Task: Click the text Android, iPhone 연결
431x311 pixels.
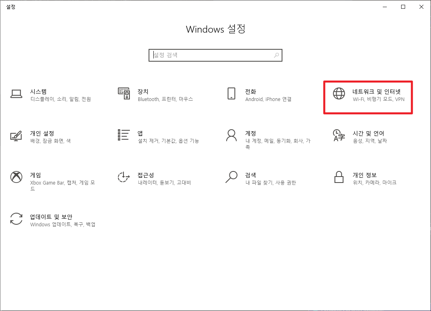Action: click(x=268, y=99)
